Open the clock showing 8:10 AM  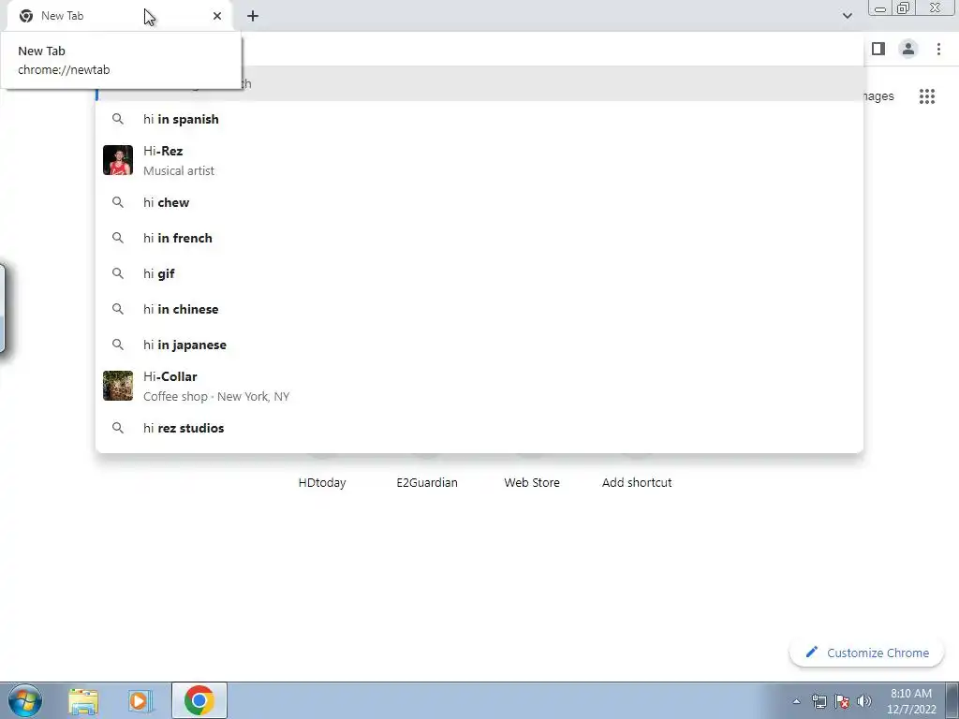[x=911, y=701]
